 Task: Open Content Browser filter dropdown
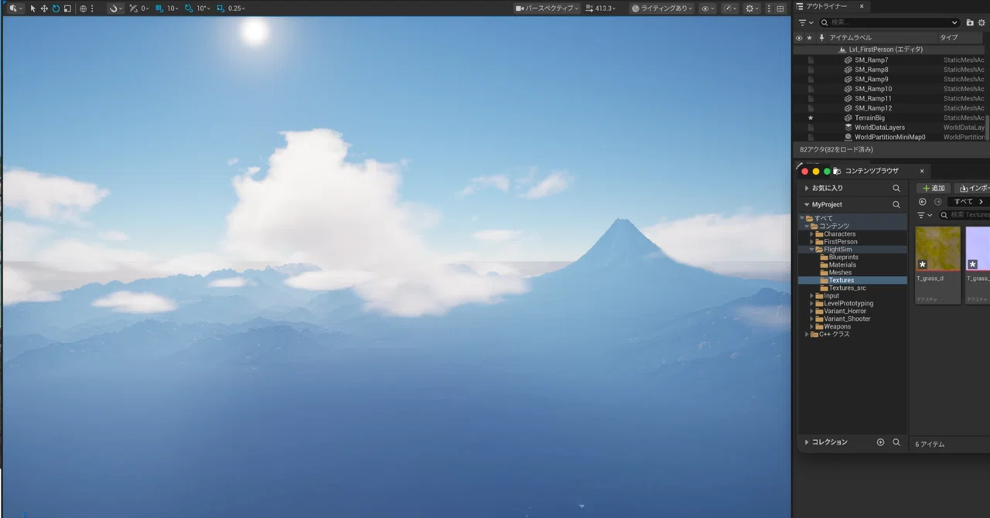[x=925, y=215]
